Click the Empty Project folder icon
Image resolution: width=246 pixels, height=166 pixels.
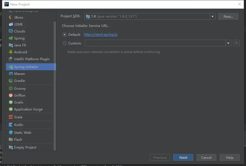tap(11, 147)
